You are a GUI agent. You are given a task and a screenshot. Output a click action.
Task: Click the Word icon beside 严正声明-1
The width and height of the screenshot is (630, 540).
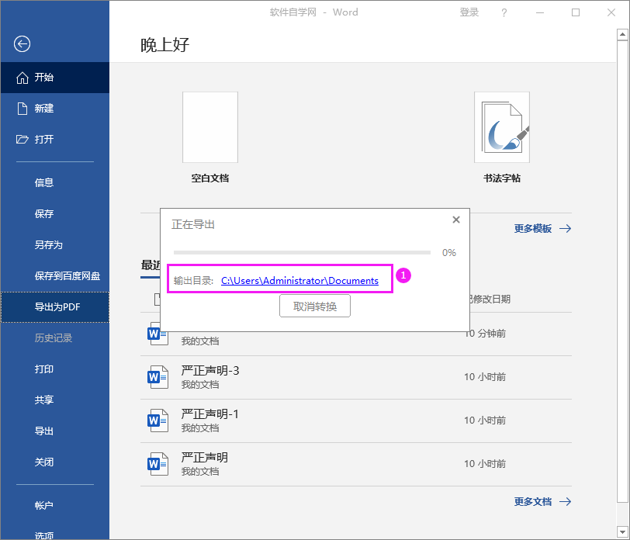pos(157,419)
